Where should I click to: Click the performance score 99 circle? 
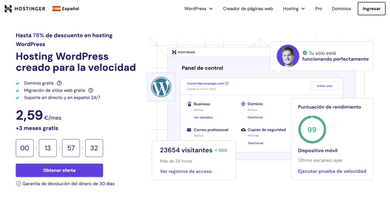312,130
